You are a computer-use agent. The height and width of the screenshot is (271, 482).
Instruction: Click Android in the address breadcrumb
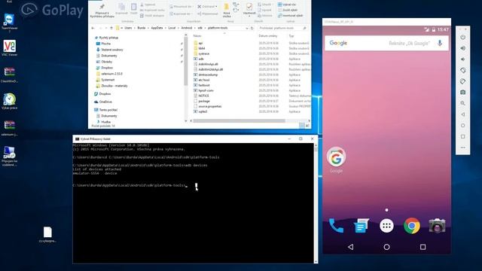point(186,28)
